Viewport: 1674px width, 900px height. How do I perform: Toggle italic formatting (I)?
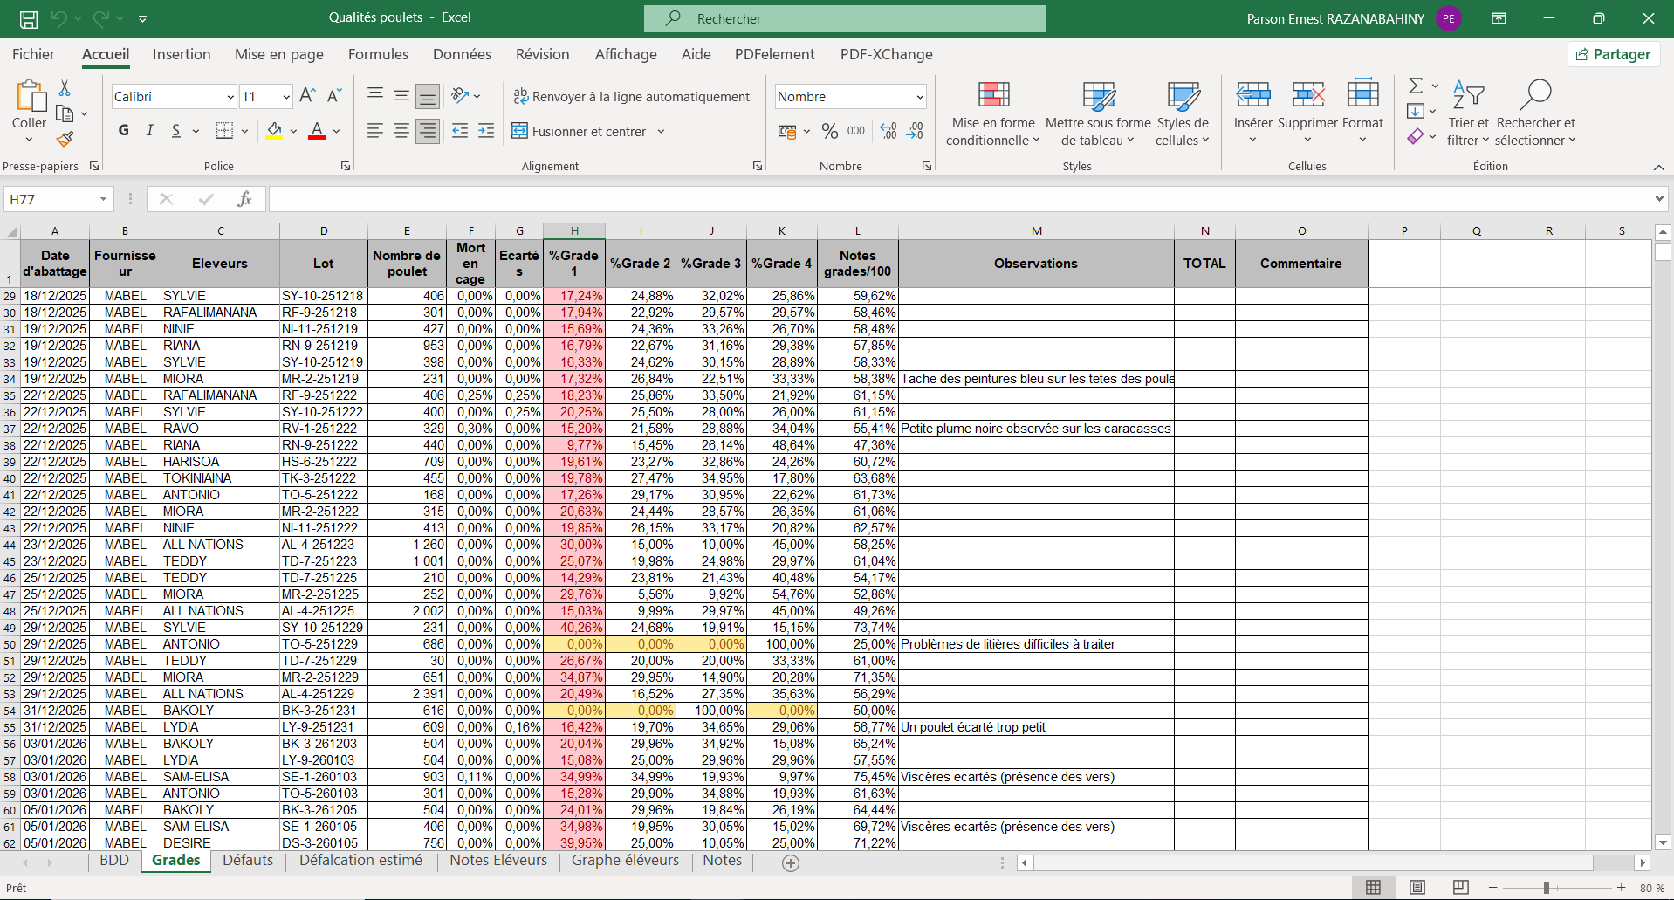(150, 131)
